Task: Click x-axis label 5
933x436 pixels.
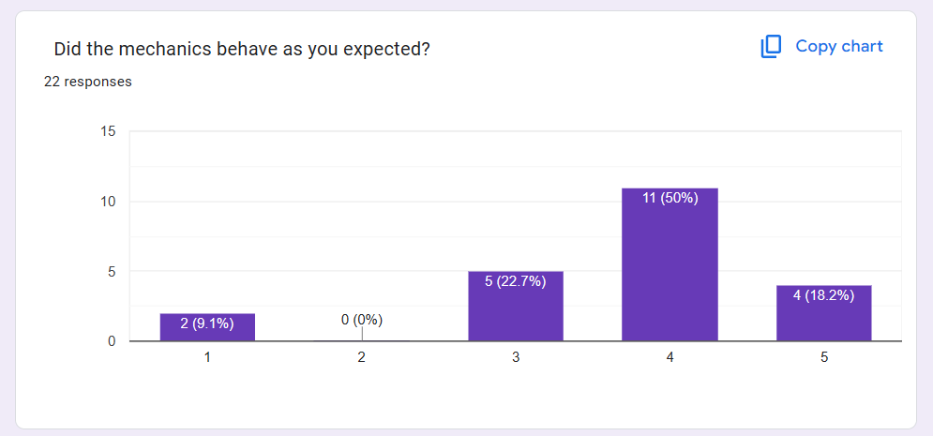Action: click(x=823, y=357)
